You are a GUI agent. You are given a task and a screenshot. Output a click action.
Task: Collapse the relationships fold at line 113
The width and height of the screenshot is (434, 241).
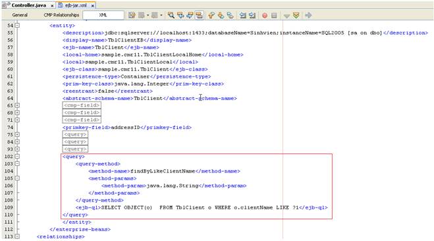click(x=17, y=236)
